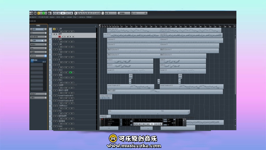Toggle Cycle in the top toolbar transport
266x150 pixels.
coord(59,13)
